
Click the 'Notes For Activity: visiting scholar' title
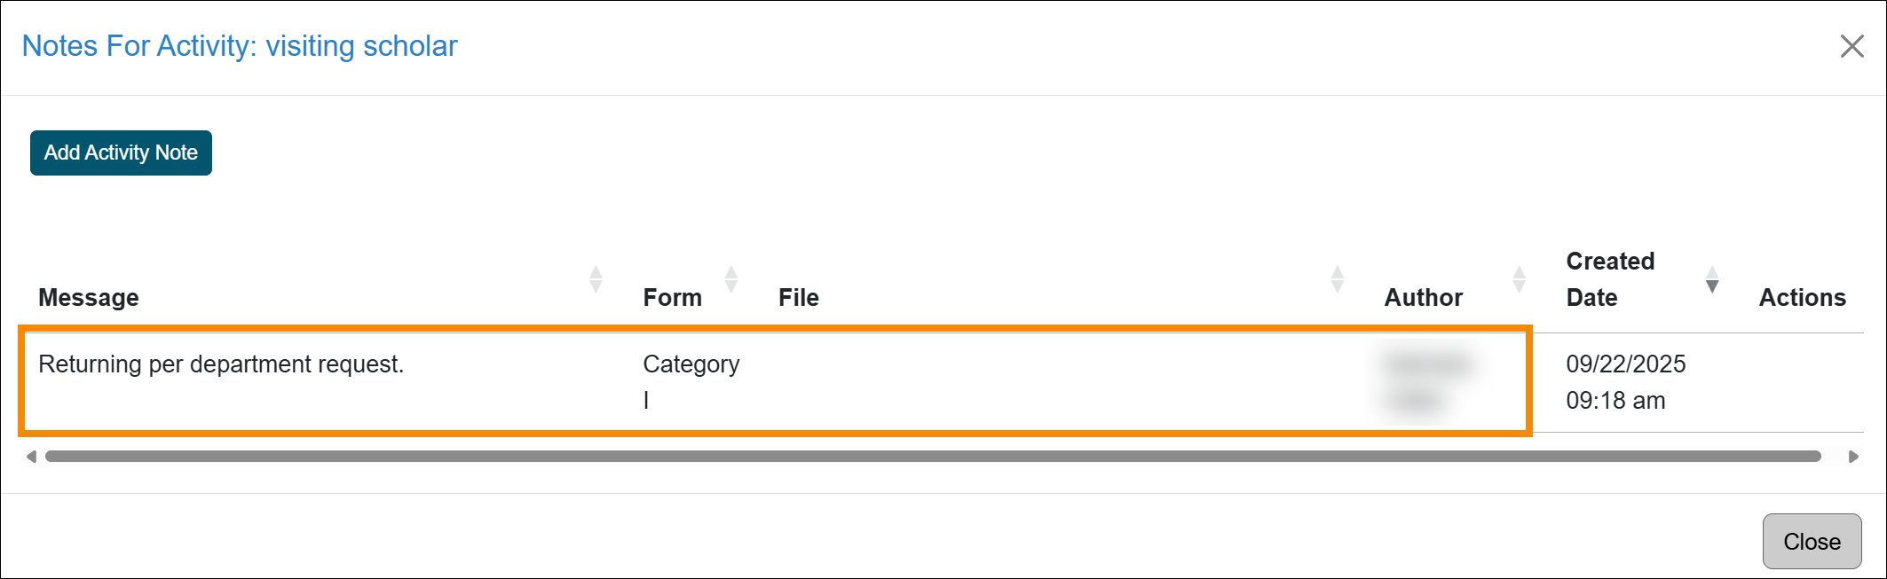[240, 46]
